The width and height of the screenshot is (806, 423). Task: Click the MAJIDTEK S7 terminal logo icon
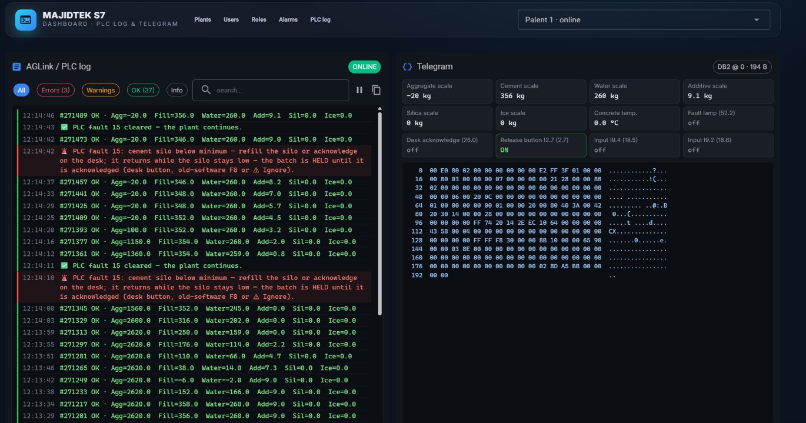click(x=26, y=19)
